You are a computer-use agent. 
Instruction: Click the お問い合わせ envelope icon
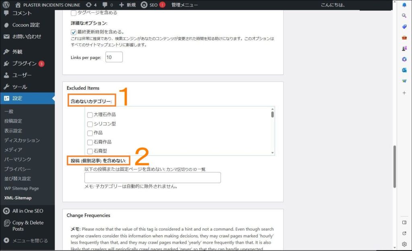point(6,36)
